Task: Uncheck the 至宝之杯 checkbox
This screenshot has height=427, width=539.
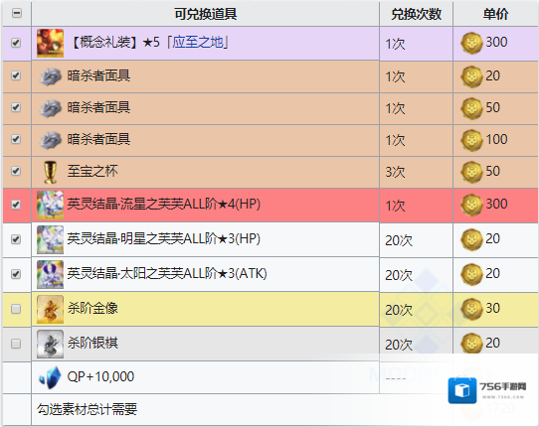Action: pos(16,171)
